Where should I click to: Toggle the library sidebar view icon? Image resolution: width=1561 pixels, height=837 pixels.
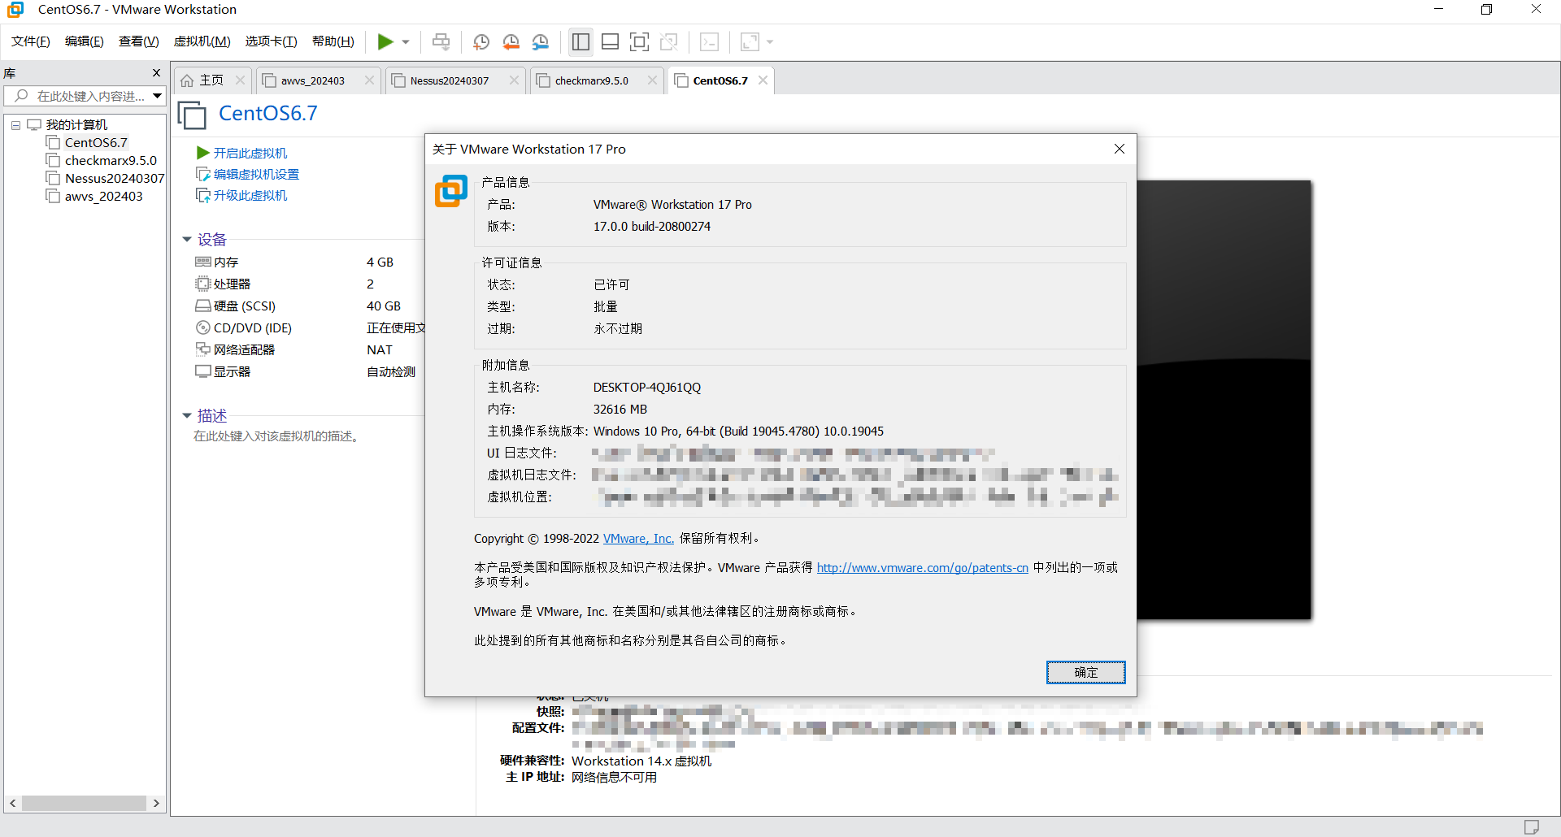(580, 41)
